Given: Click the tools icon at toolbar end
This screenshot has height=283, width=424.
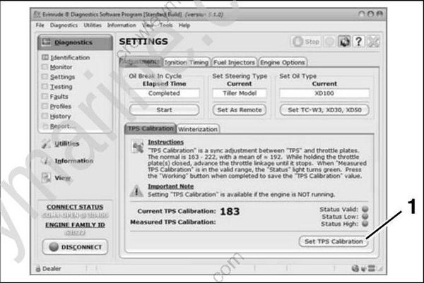Looking at the screenshot, I should [373, 42].
